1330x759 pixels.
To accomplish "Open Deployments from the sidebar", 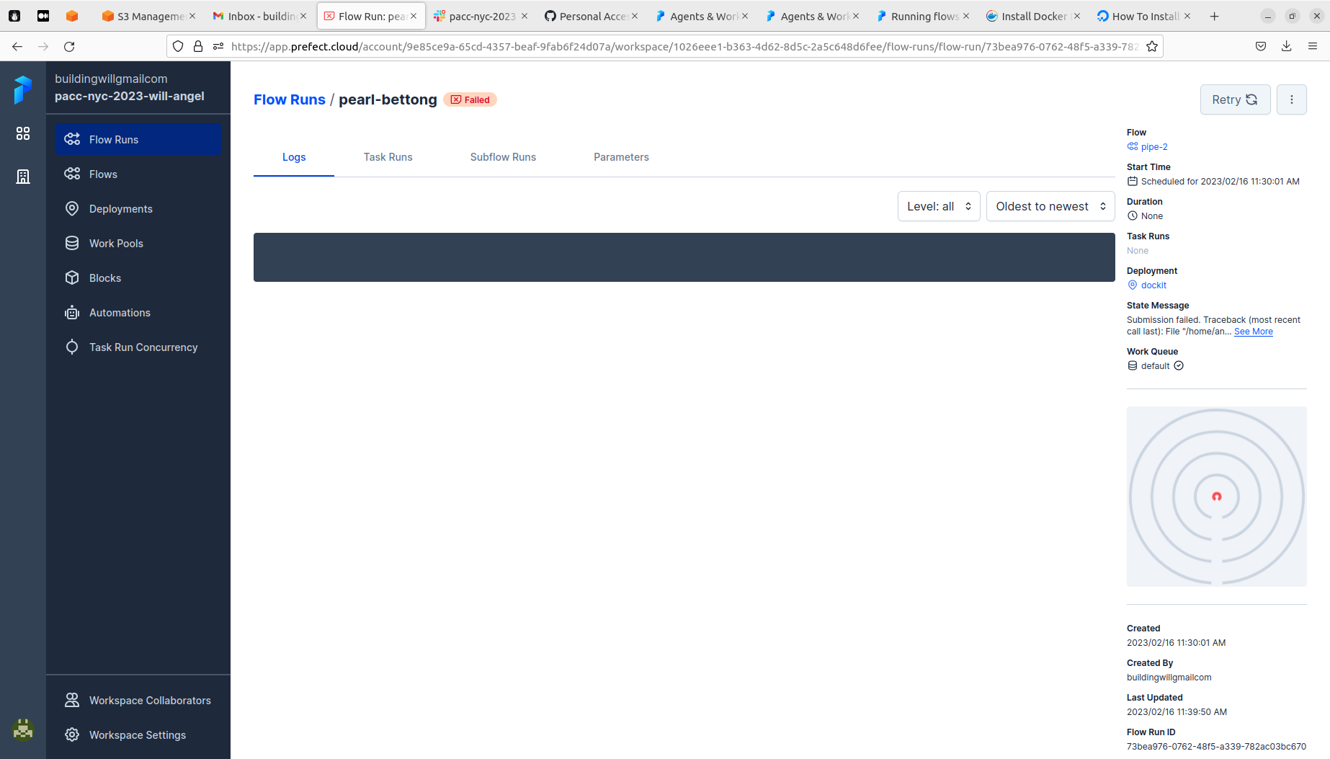I will tap(72, 208).
